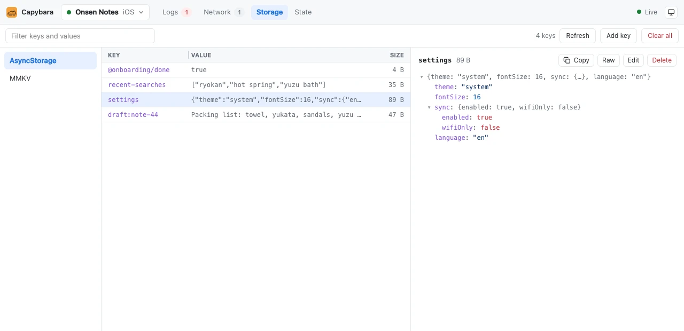Click the 35 B size cell
684x331 pixels.
click(396, 85)
